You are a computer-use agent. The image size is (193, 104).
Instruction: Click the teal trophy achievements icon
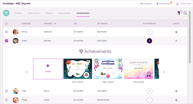pyautogui.click(x=6, y=13)
